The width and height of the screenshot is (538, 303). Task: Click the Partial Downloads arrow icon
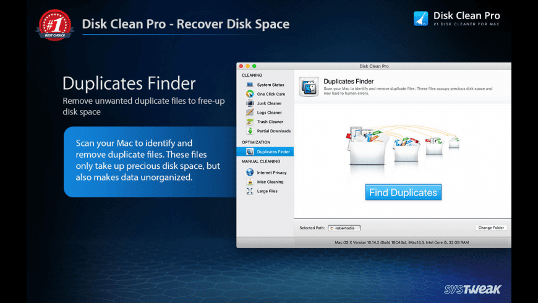pyautogui.click(x=250, y=130)
